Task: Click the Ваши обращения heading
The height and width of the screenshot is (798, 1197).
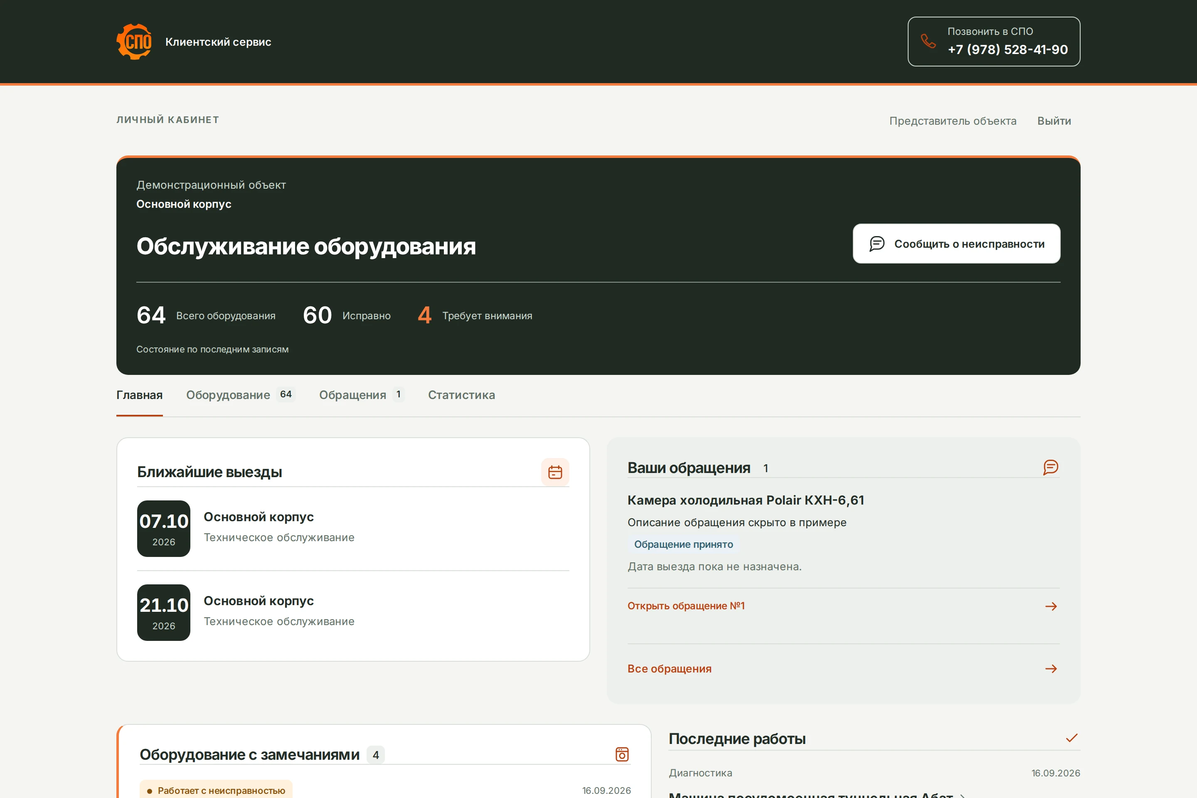Action: click(x=689, y=468)
